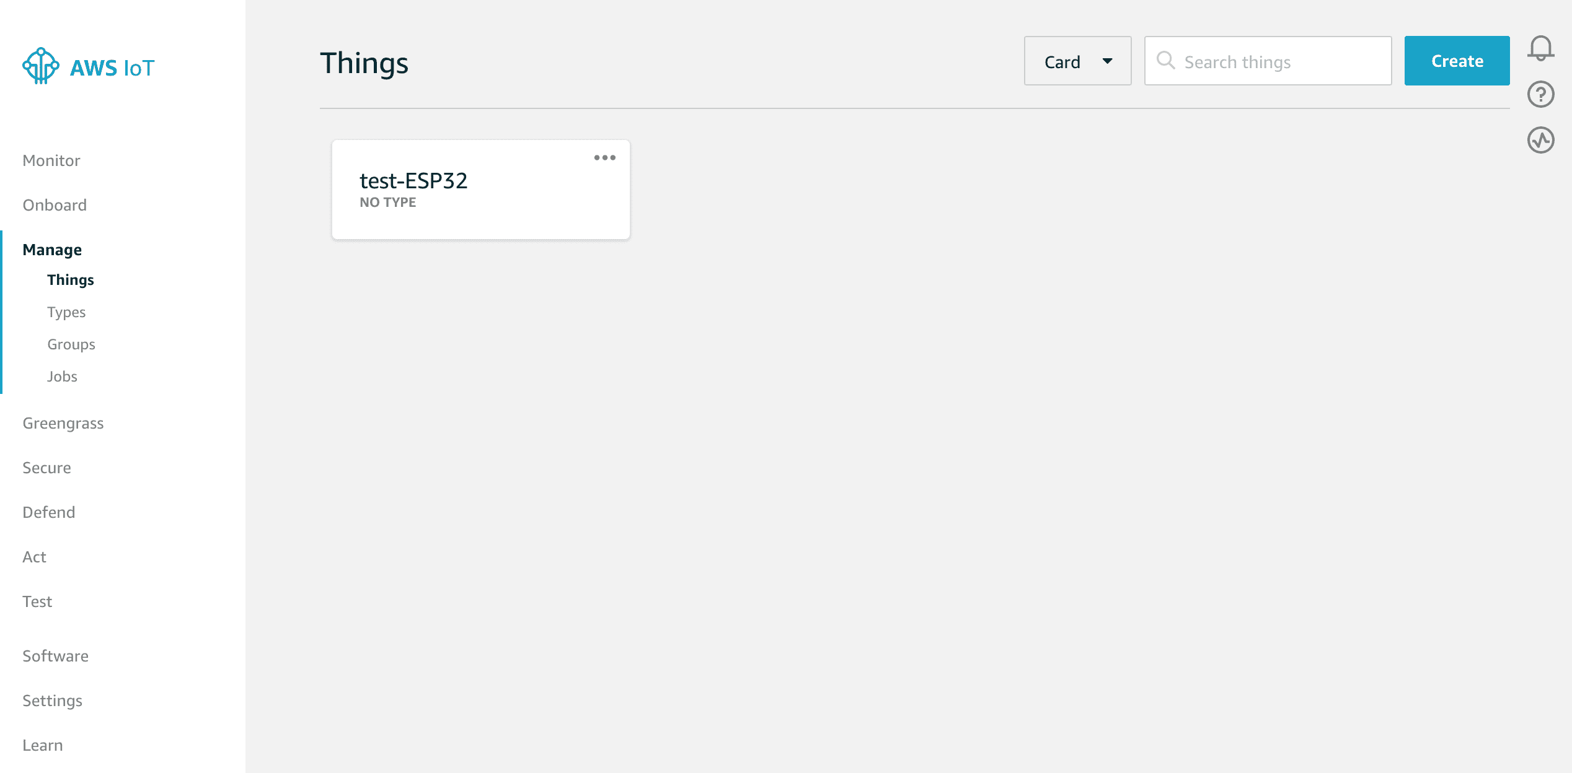Open the Greengrass section
This screenshot has height=773, width=1572.
click(63, 423)
